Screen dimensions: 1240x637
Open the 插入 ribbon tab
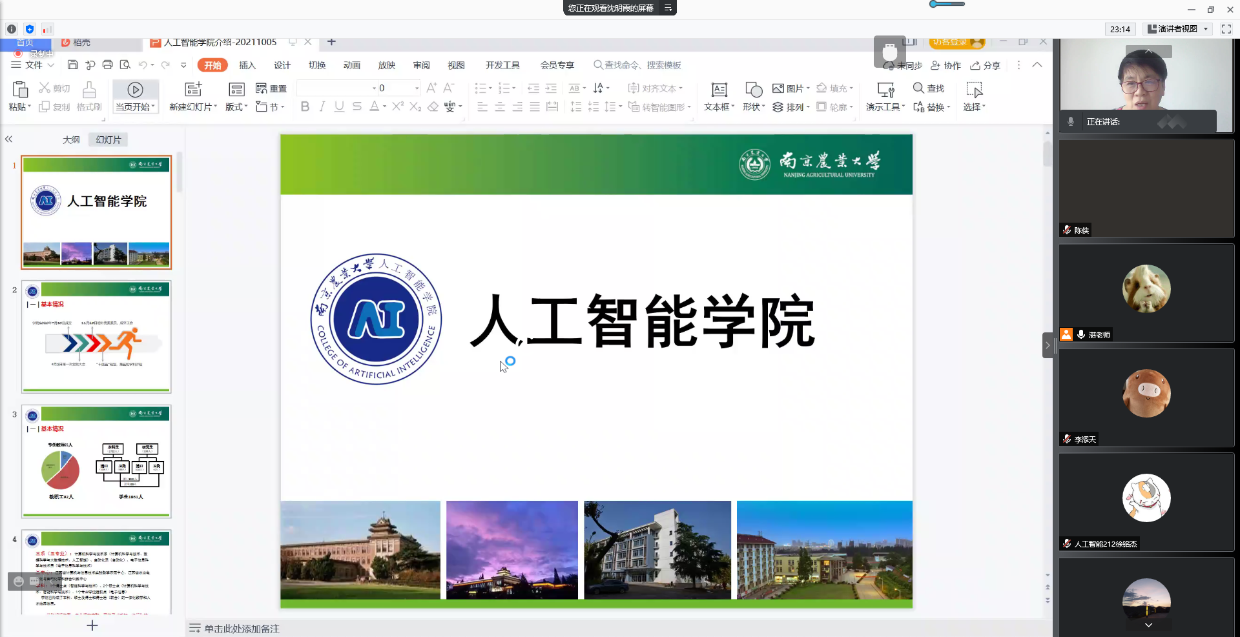[x=247, y=65]
